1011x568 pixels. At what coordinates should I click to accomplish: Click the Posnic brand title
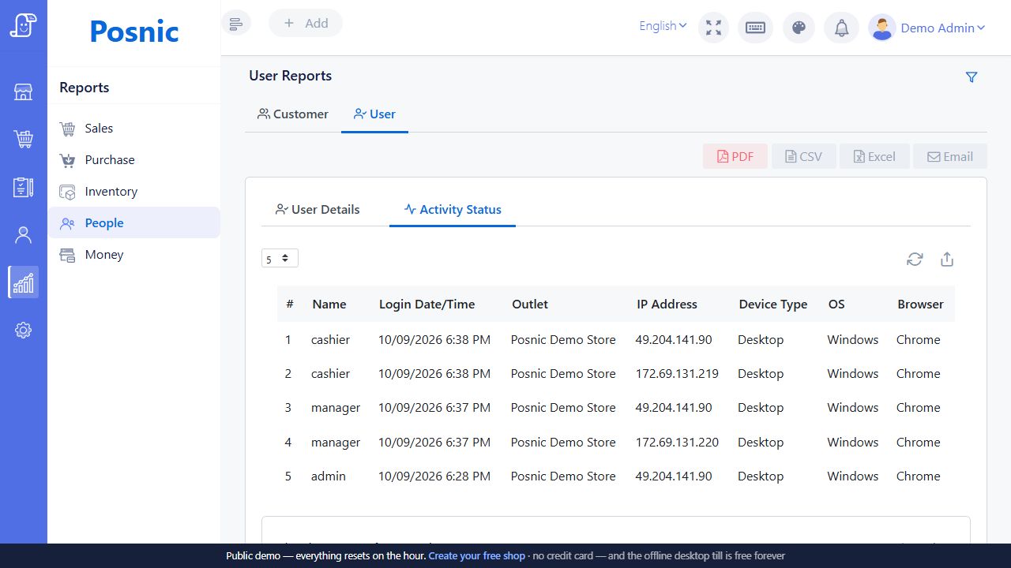[x=134, y=31]
